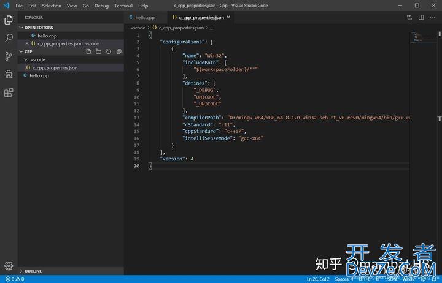The width and height of the screenshot is (442, 283).
Task: Click New File icon in CPP header
Action: [88, 51]
